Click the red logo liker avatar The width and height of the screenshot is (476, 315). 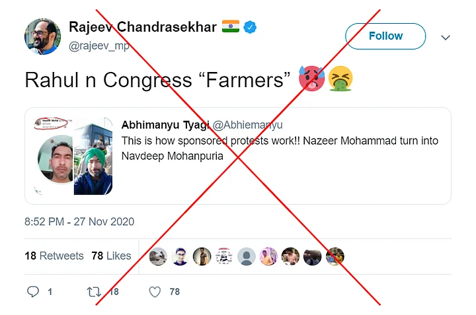pyautogui.click(x=224, y=256)
